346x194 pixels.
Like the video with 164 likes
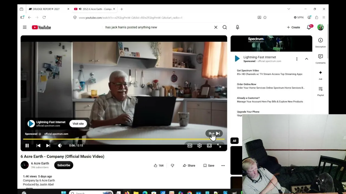coord(159,165)
